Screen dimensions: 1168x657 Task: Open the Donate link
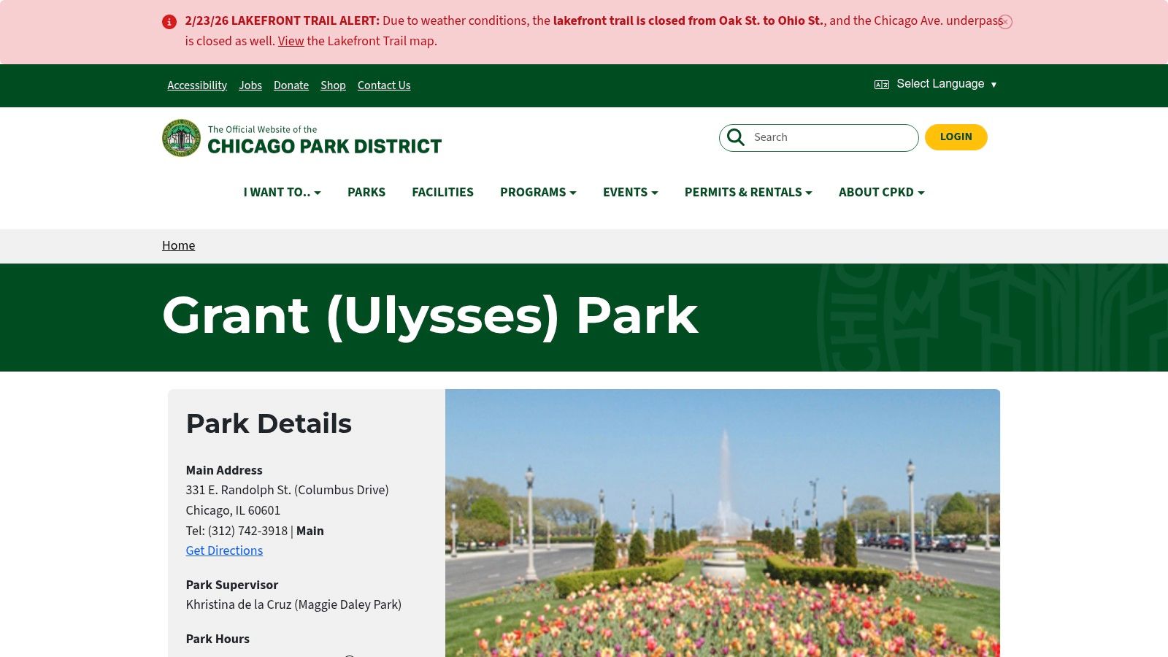291,85
